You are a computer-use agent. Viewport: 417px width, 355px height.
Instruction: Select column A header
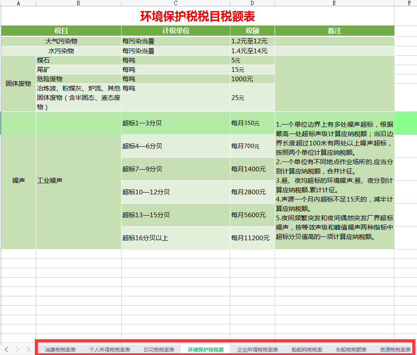coord(17,3)
